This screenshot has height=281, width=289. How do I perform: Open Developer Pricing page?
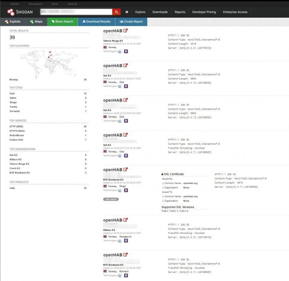pyautogui.click(x=204, y=12)
